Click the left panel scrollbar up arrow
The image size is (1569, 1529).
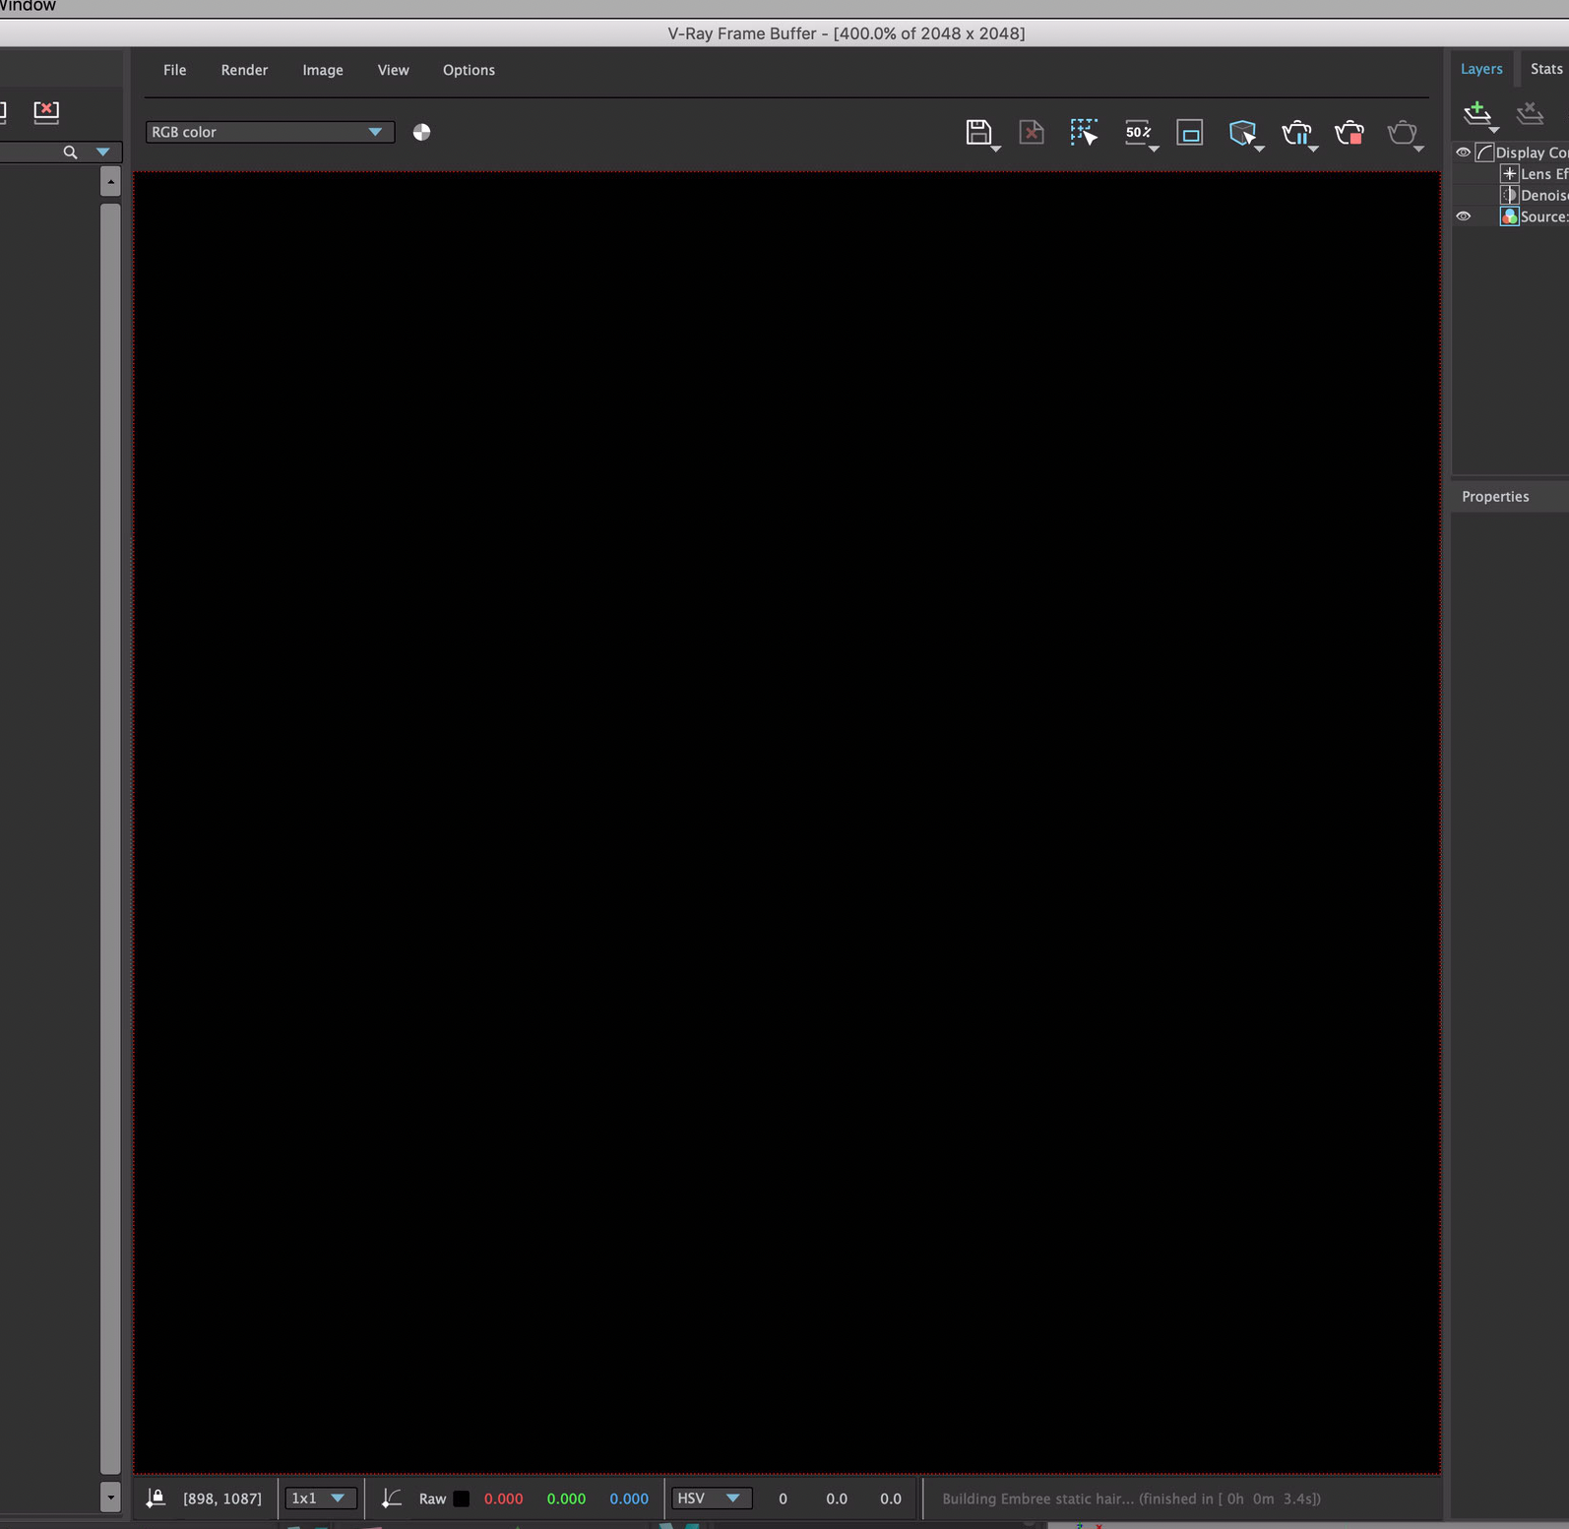pyautogui.click(x=110, y=182)
